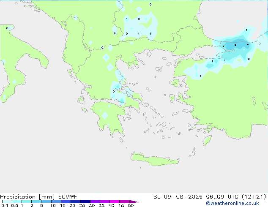Click the legend value label '0.5'
Image resolution: width=268 pixels, height=207 pixels.
(15, 205)
